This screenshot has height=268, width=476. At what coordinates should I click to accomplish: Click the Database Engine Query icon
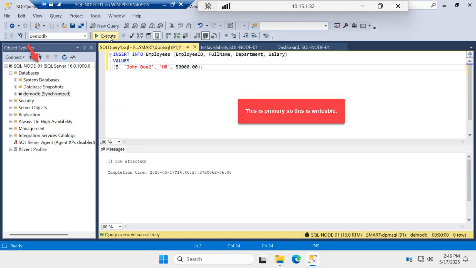pyautogui.click(x=126, y=26)
